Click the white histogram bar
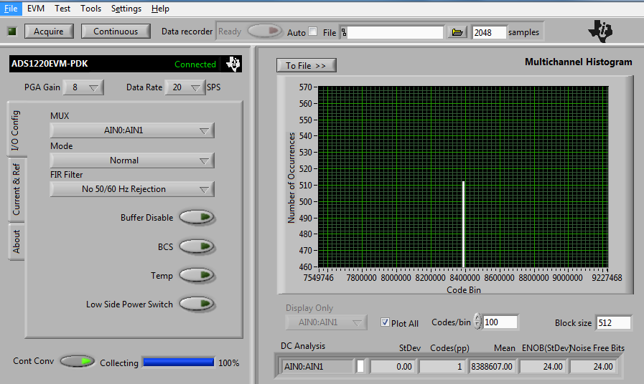The image size is (644, 384). point(464,224)
